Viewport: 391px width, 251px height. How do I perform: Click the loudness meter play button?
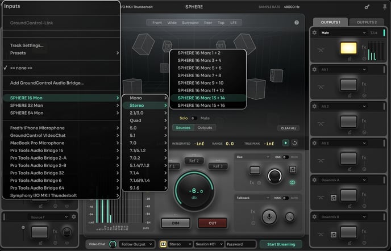(x=286, y=143)
